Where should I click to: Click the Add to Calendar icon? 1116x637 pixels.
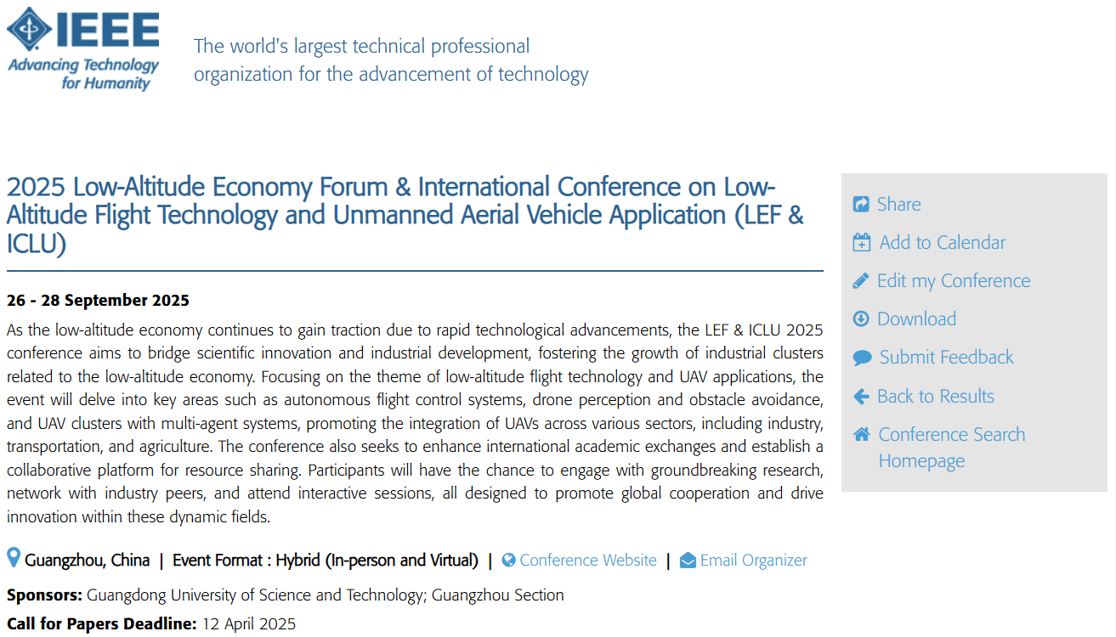point(862,242)
